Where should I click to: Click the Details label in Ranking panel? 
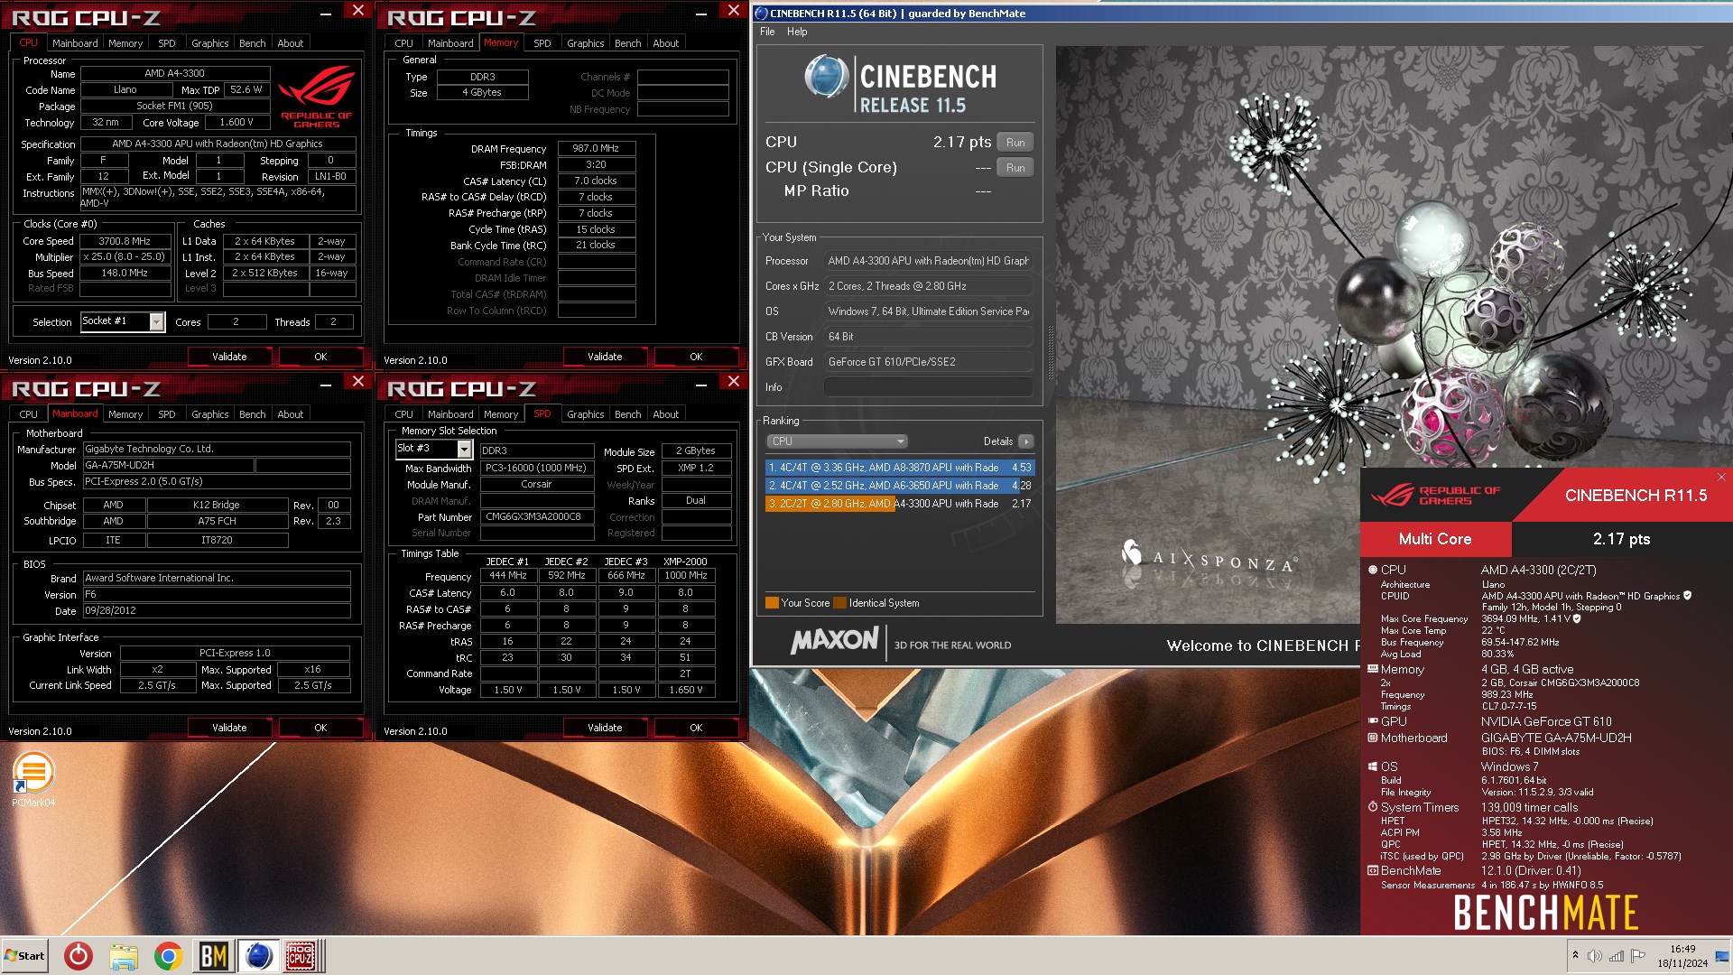pos(997,441)
